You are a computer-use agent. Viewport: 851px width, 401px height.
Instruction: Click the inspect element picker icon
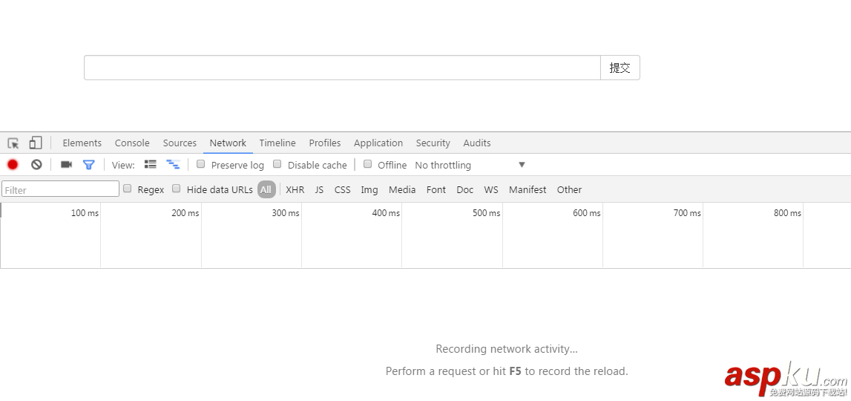click(x=13, y=143)
